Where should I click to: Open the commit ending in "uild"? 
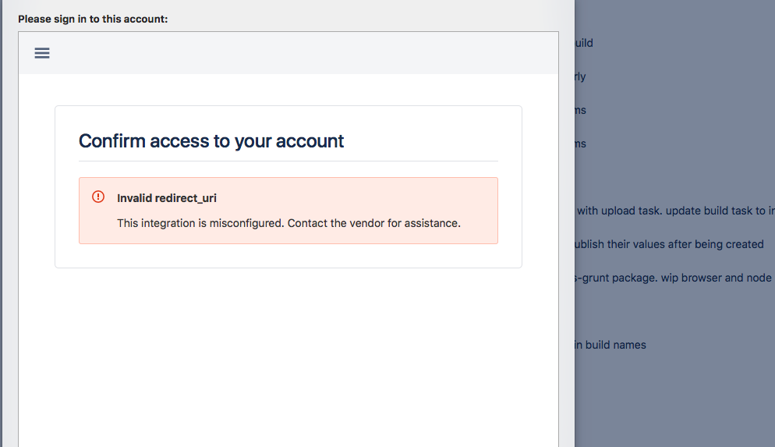click(x=584, y=43)
